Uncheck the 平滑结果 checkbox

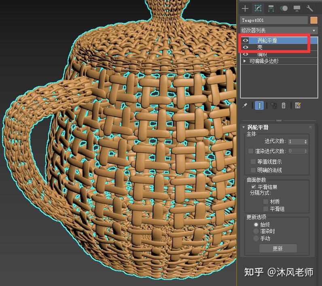(x=253, y=187)
